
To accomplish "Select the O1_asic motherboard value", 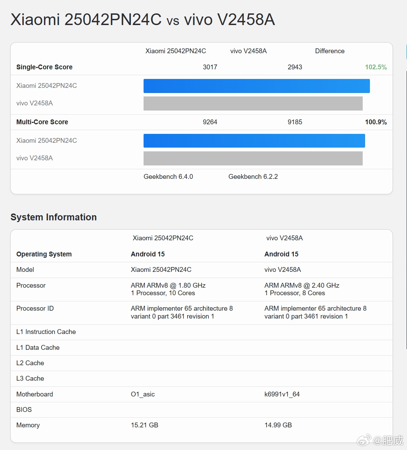I will click(x=143, y=394).
